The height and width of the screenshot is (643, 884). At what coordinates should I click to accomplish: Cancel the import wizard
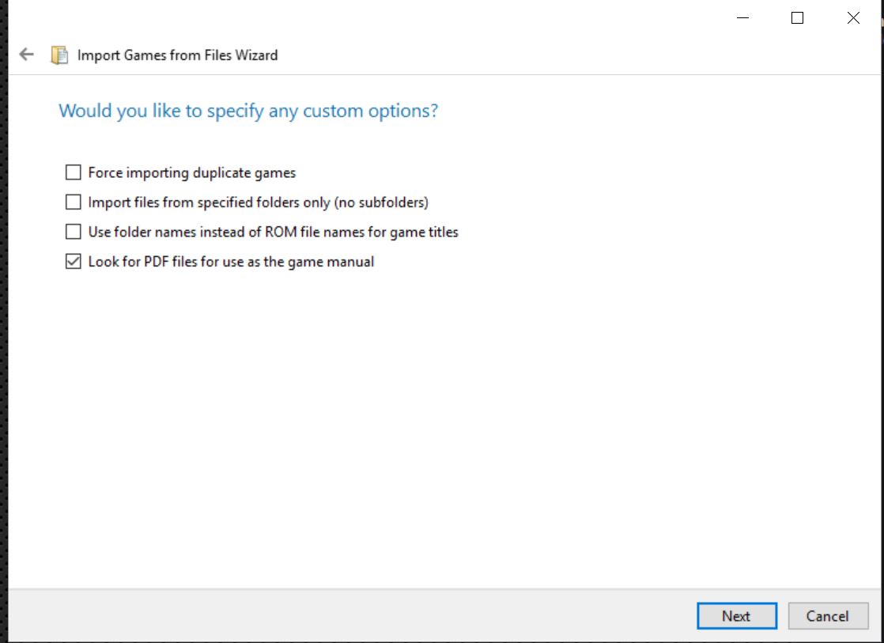(x=827, y=616)
